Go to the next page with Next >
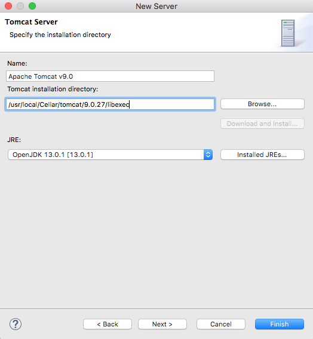 pyautogui.click(x=162, y=324)
